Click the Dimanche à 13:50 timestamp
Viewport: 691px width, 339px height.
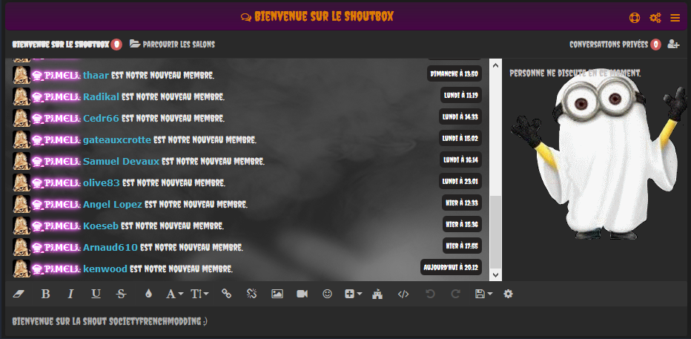pyautogui.click(x=454, y=73)
